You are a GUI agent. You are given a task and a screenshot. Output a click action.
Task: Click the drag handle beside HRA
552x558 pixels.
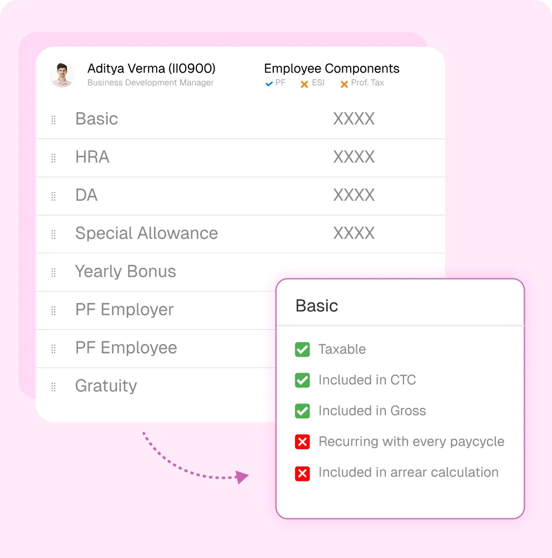click(x=54, y=158)
